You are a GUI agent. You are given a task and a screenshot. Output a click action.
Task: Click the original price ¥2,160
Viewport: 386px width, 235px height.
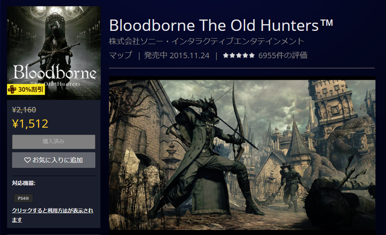click(24, 110)
